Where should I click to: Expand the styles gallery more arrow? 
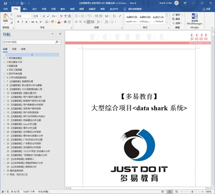coord(166,22)
